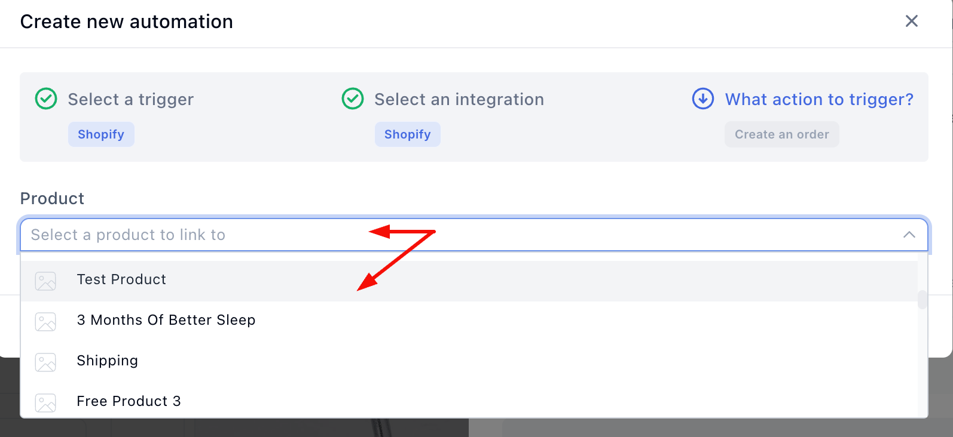This screenshot has height=437, width=953.
Task: Collapse the product dropdown using the chevron
Action: [x=909, y=235]
